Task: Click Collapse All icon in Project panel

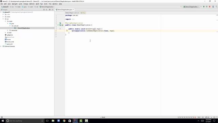Action: pos(47,10)
